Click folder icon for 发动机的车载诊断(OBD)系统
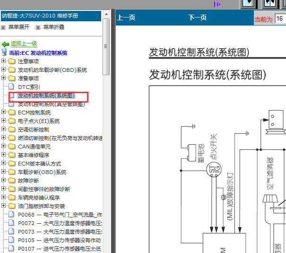Image resolution: width=286 pixels, height=253 pixels. click(12, 70)
